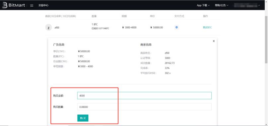Click the 1 BTC quantity in the listing row

click(x=95, y=25)
